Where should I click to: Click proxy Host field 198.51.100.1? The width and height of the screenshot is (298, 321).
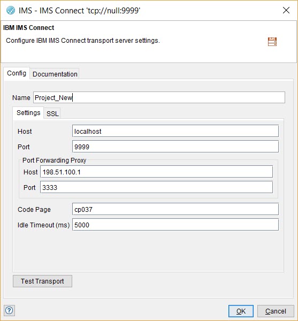(156, 172)
